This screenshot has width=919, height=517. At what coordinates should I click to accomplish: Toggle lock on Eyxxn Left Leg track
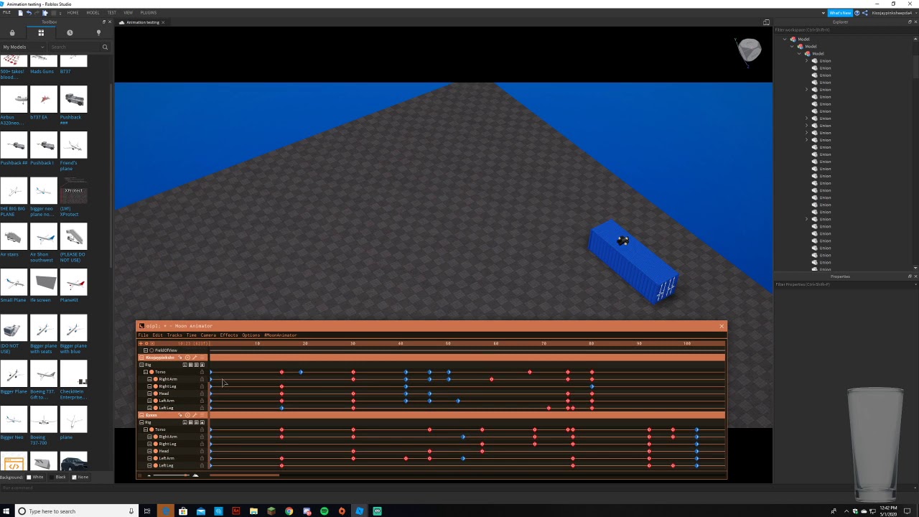point(202,465)
